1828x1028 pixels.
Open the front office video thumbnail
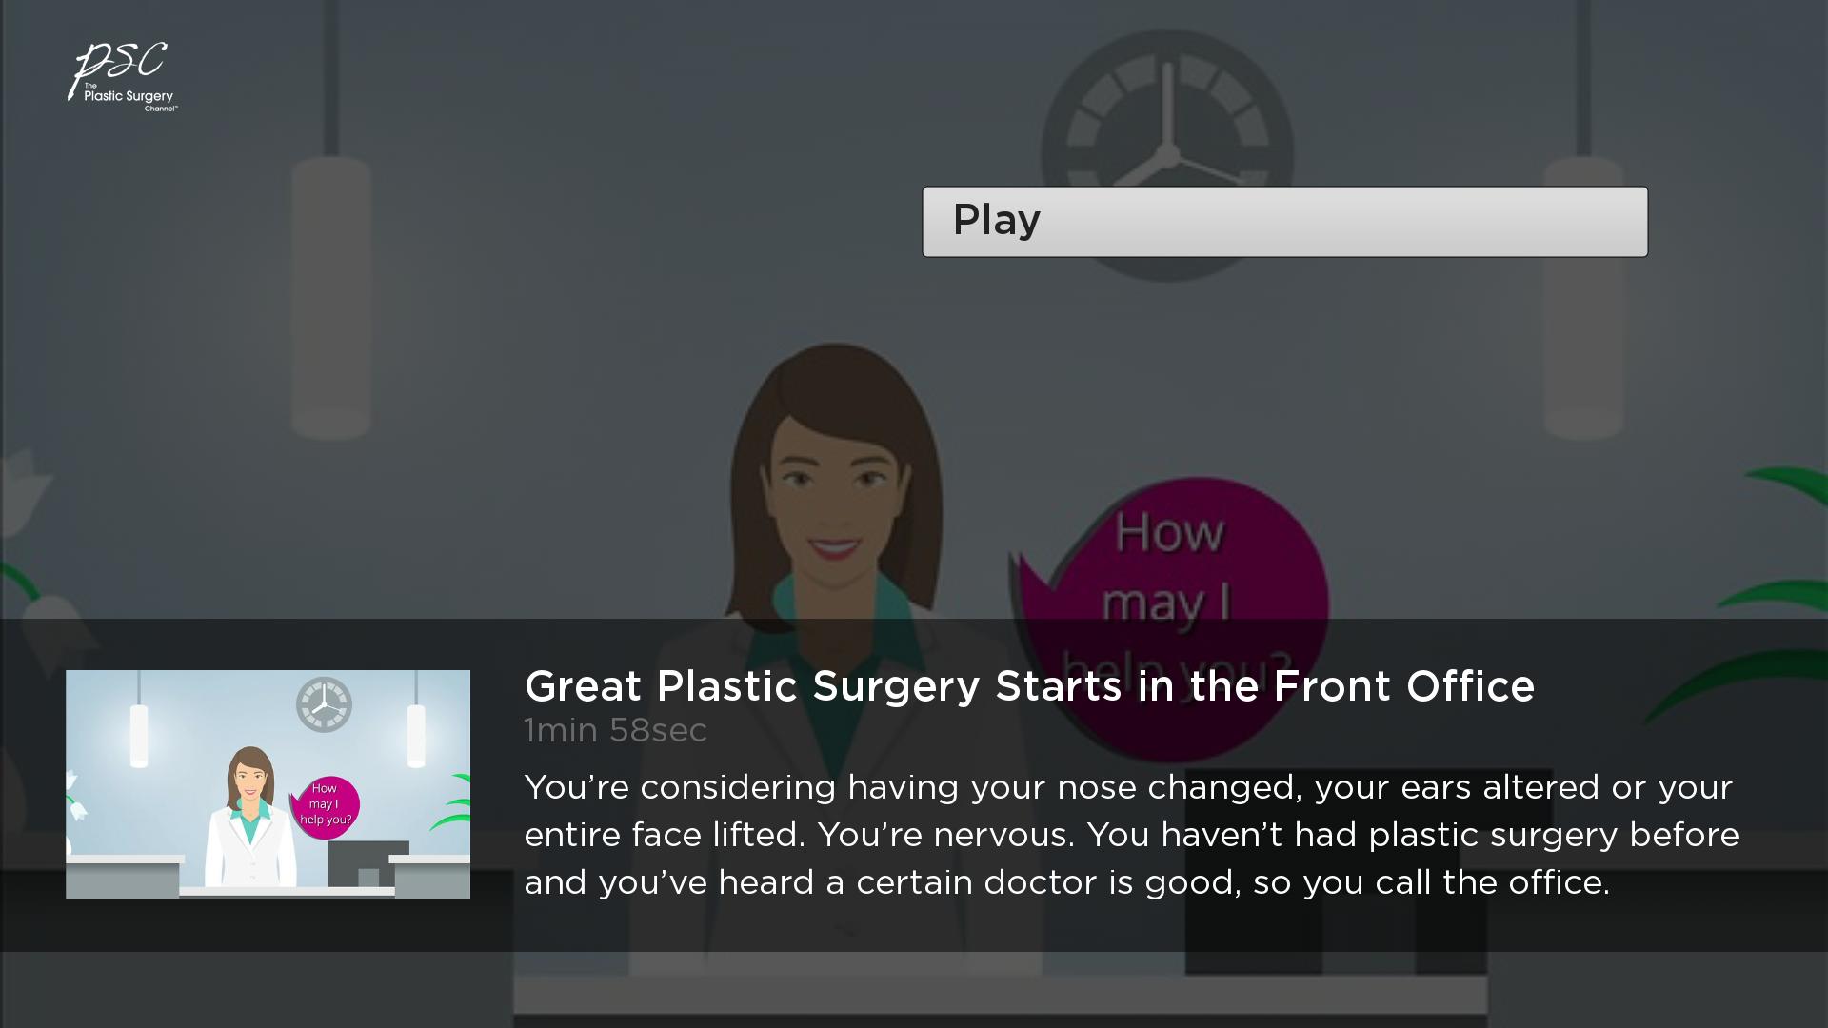point(268,783)
